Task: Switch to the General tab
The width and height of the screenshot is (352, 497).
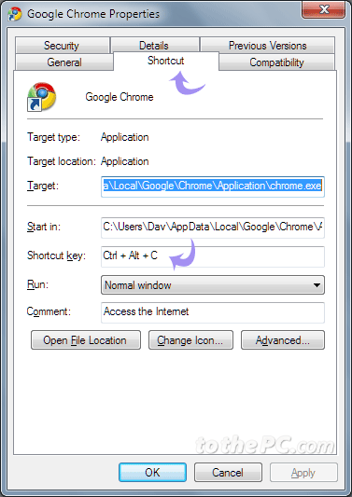Action: click(x=64, y=62)
